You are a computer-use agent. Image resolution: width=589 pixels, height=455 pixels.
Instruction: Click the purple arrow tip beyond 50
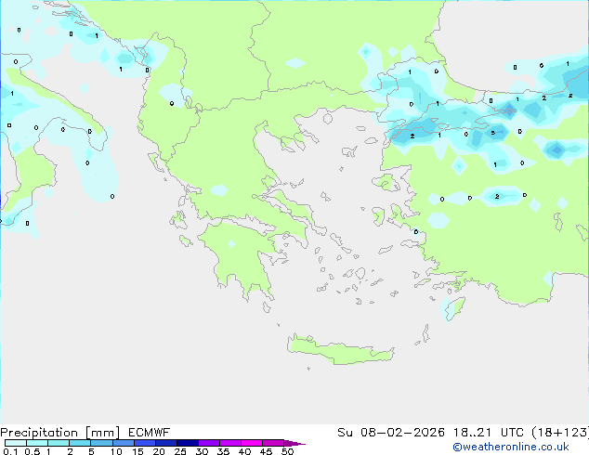click(294, 443)
